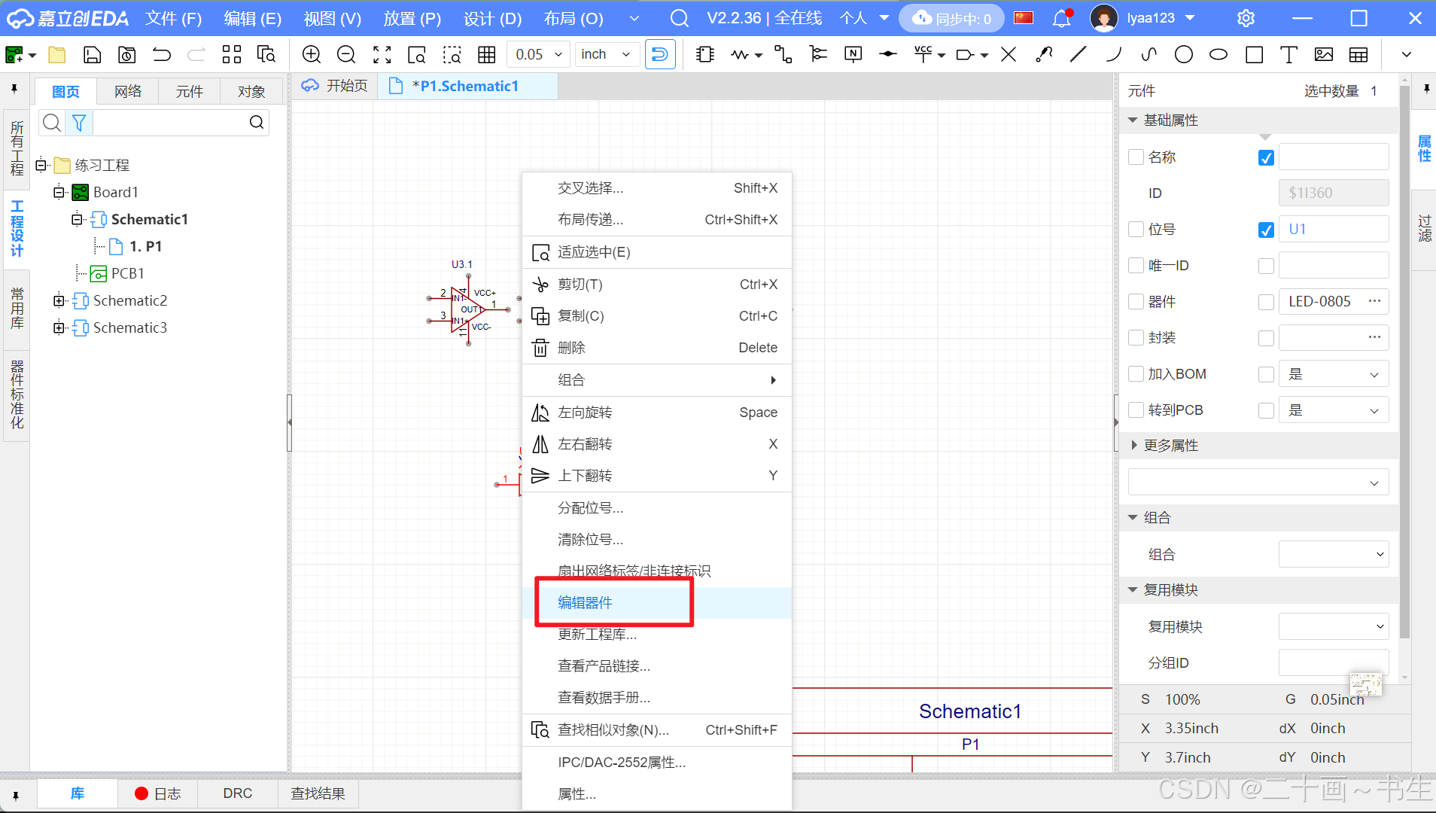Select the insert table tool
The image size is (1436, 813).
coord(1358,54)
